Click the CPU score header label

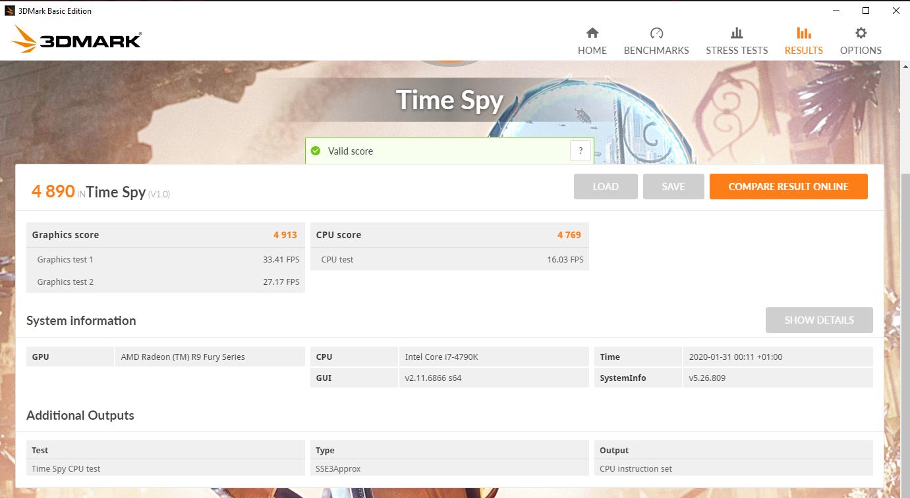(x=339, y=235)
